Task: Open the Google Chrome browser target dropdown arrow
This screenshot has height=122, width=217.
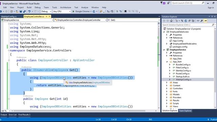Action: (x=91, y=12)
